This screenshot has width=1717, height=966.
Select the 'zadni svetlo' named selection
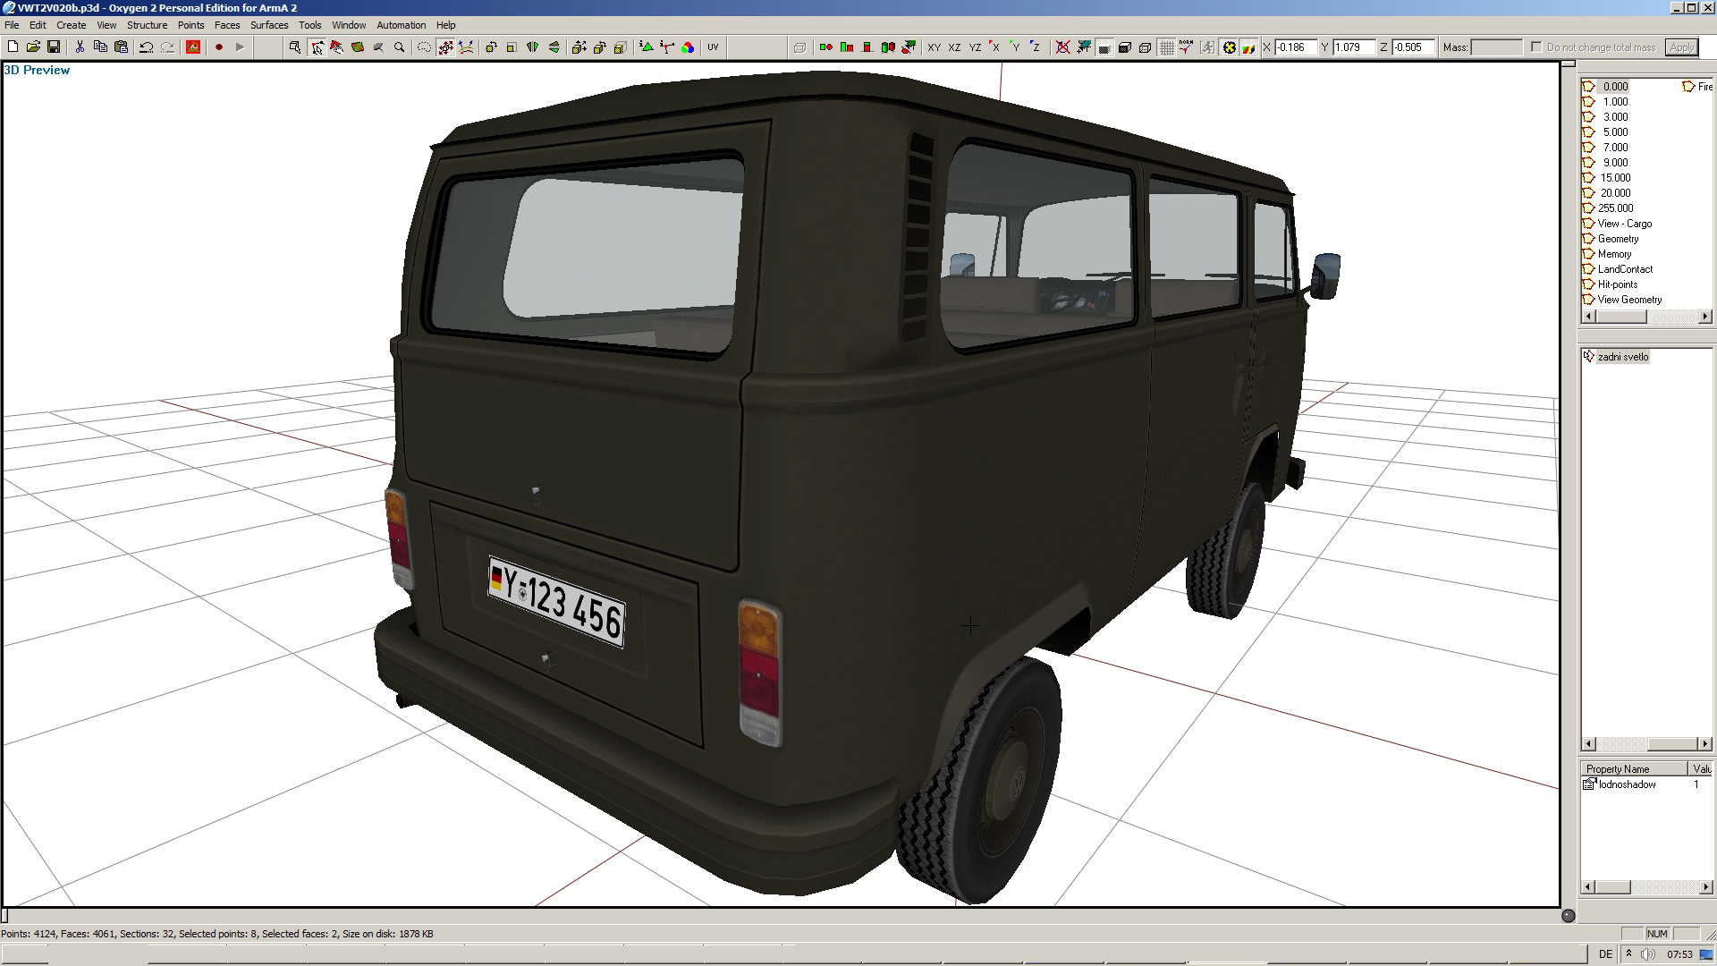1622,357
